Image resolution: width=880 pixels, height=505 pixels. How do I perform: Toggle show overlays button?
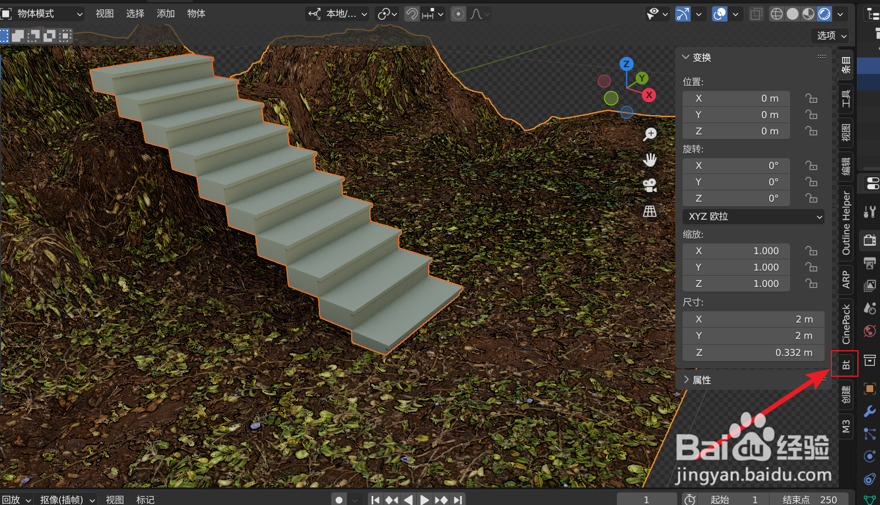tap(719, 14)
